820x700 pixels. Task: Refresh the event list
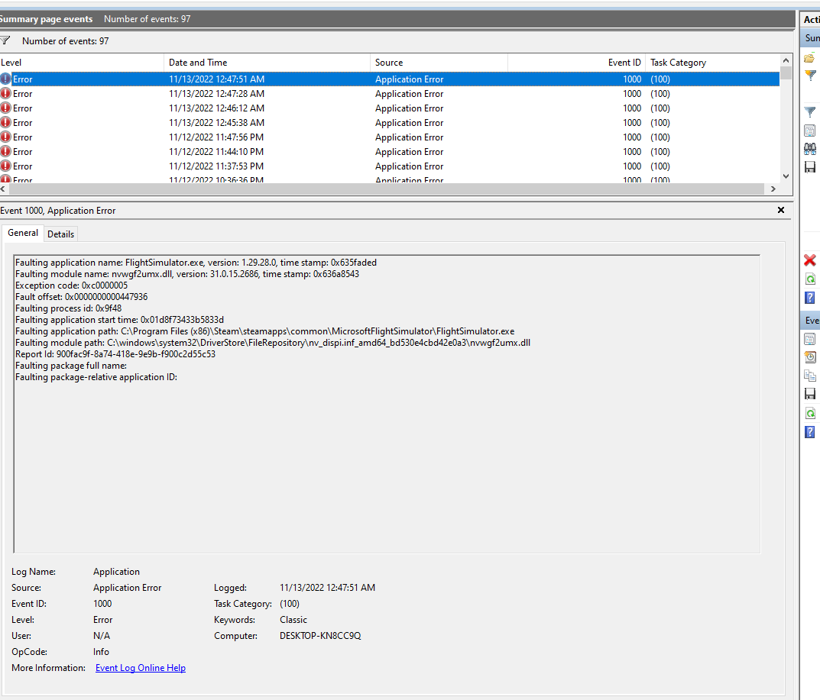pyautogui.click(x=809, y=279)
